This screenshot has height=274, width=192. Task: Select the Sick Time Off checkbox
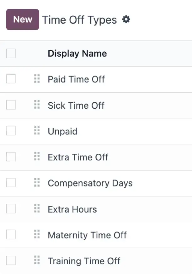[x=11, y=105]
